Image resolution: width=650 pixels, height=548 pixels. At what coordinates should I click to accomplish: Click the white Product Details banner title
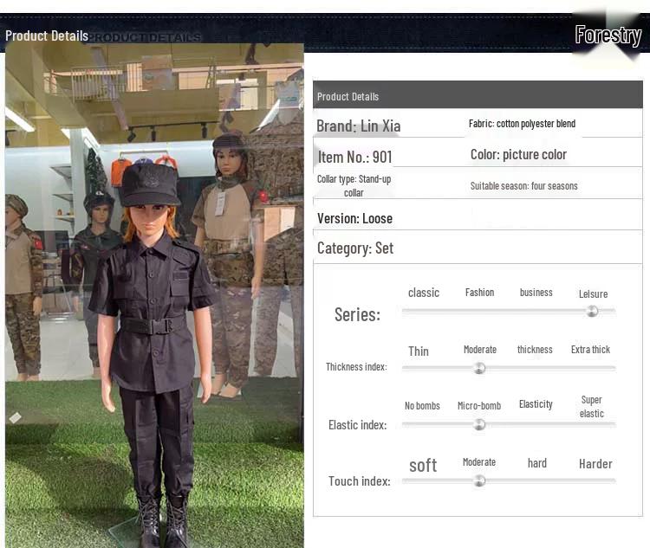point(47,36)
